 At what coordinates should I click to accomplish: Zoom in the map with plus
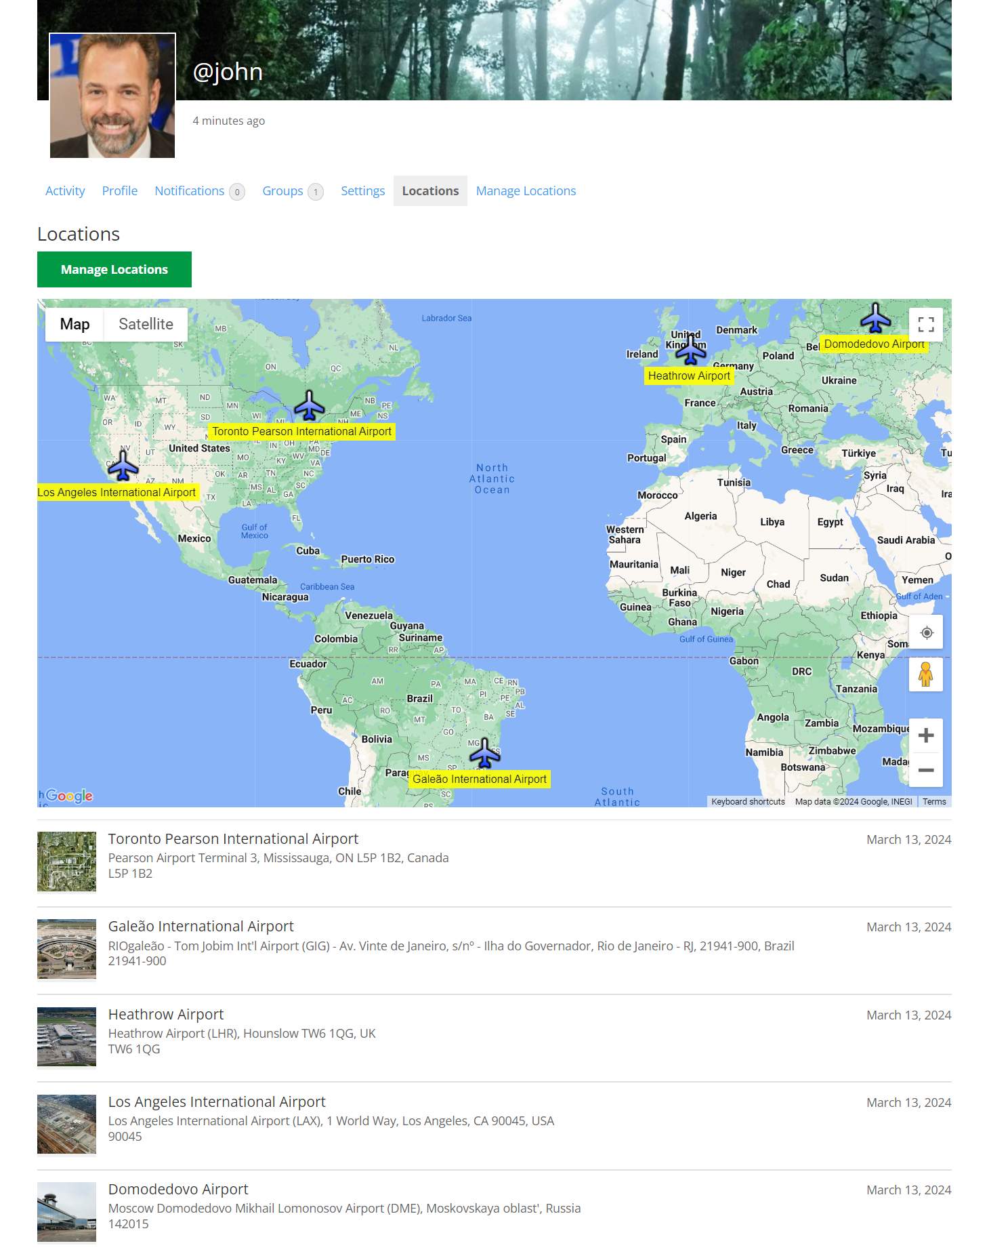[926, 735]
